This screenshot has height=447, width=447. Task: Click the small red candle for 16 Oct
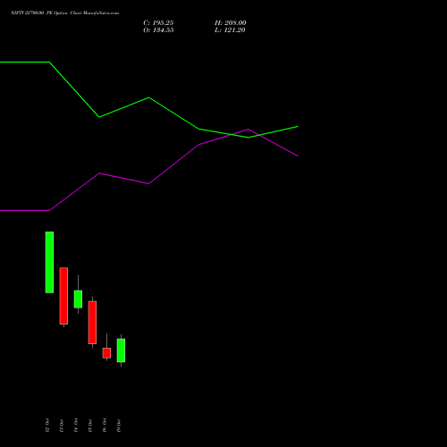click(106, 353)
